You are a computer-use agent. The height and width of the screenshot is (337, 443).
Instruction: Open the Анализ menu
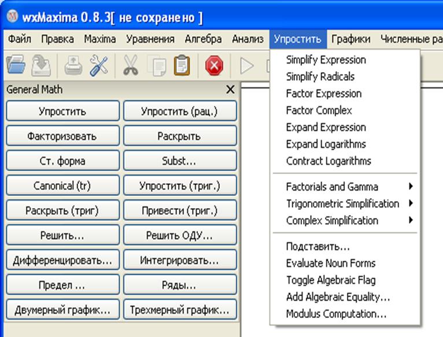click(x=248, y=39)
